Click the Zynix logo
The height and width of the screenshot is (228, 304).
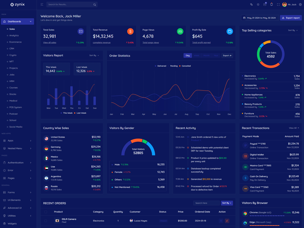point(18,5)
